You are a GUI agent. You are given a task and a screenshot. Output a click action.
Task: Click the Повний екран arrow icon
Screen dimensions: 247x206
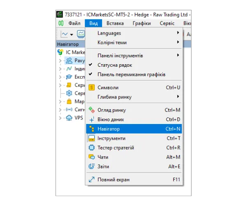pyautogui.click(x=92, y=180)
